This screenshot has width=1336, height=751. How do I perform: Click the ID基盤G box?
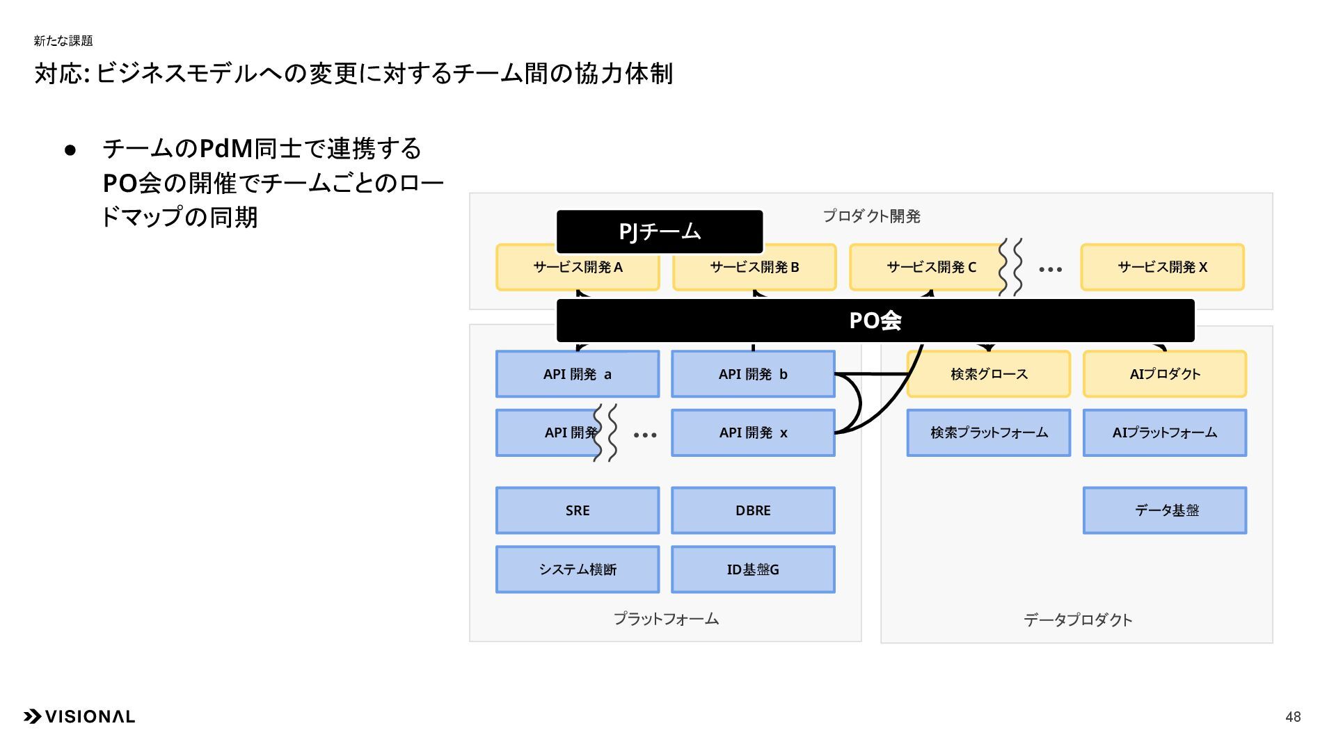tap(753, 570)
